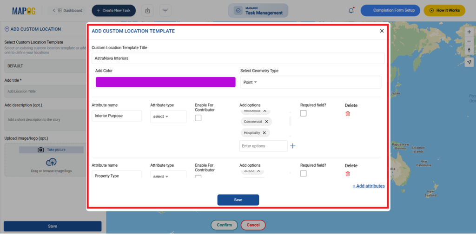476x235 pixels.
Task: Edit the Custom Location Template Title field
Action: tap(238, 58)
